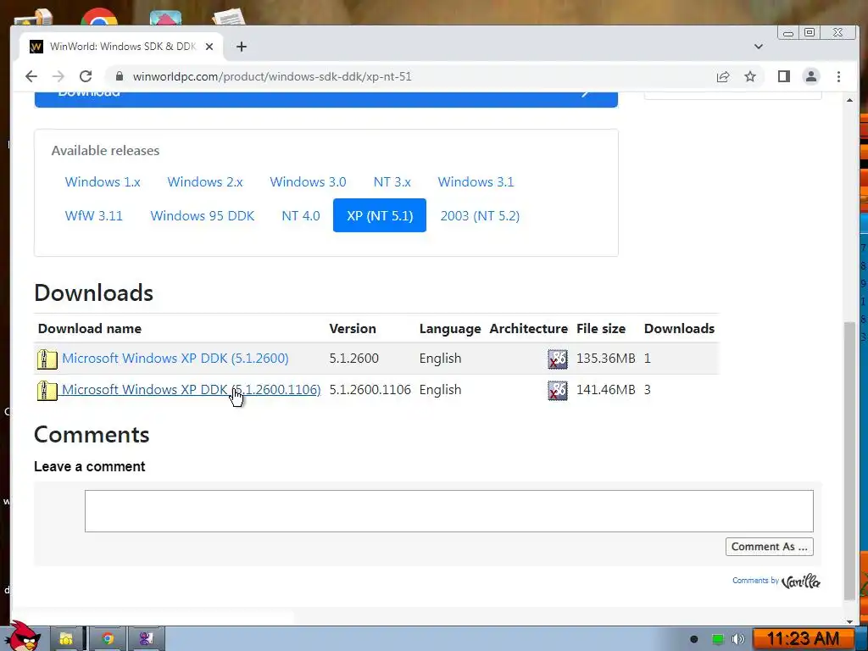Click the volume speaker tray icon
This screenshot has height=651, width=868.
tap(738, 639)
